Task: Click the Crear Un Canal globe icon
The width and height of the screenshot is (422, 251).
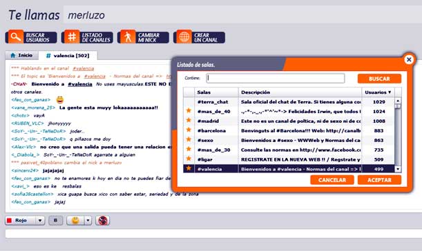Action: click(184, 37)
